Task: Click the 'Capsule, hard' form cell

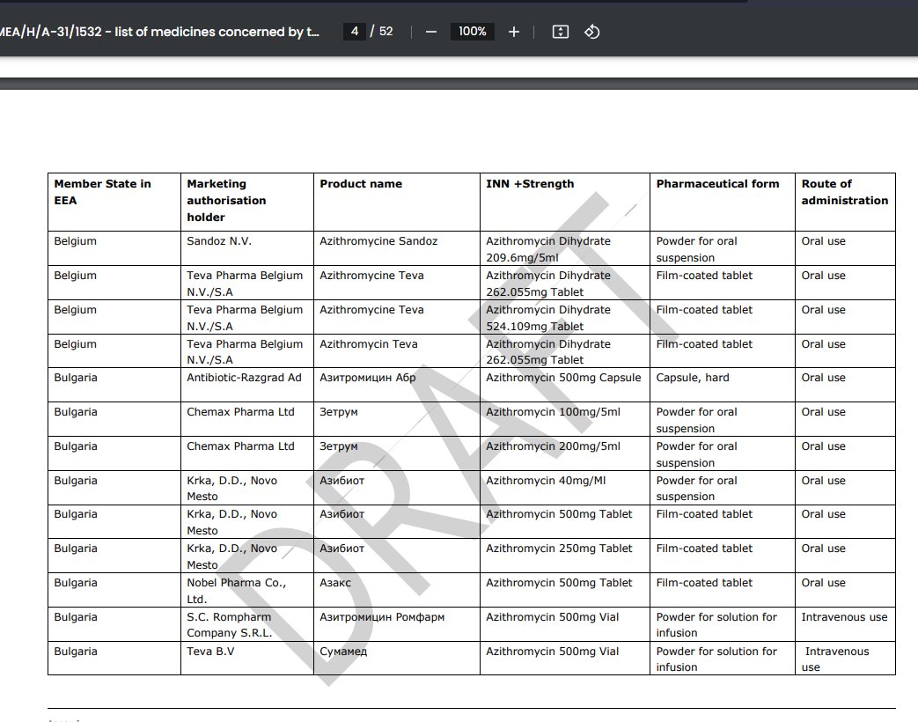Action: click(693, 378)
